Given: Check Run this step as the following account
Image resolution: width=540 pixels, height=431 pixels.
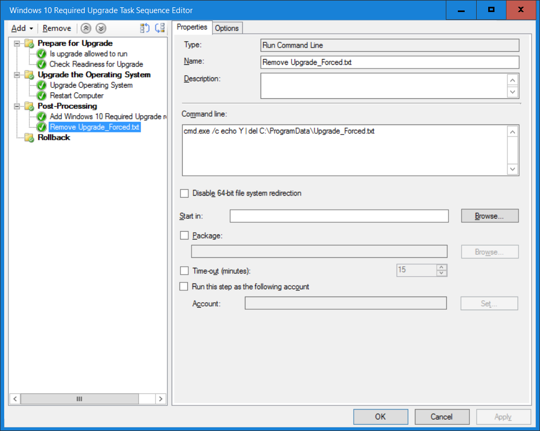Looking at the screenshot, I should (x=184, y=287).
